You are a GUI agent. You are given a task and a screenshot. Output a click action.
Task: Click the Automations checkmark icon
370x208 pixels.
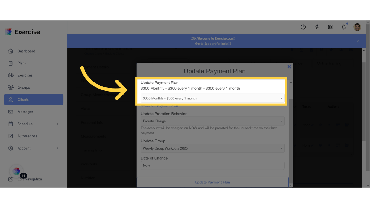tap(11, 136)
